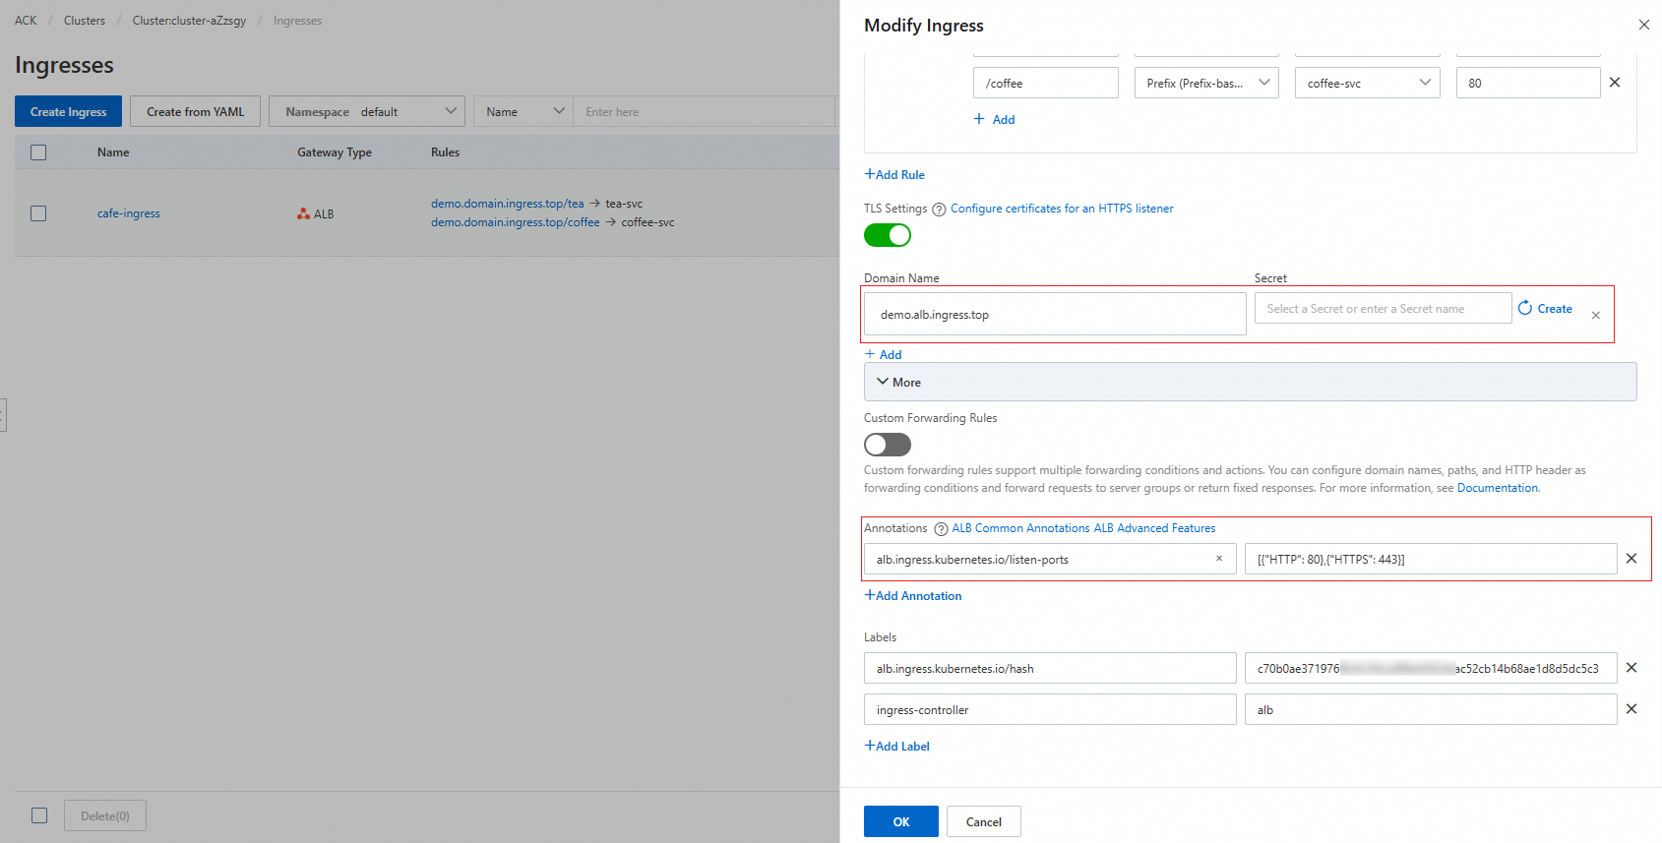This screenshot has height=843, width=1662.
Task: Expand the More section
Action: click(x=898, y=382)
